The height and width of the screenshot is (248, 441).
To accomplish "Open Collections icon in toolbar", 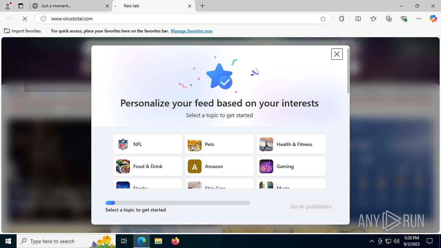I will [x=389, y=19].
